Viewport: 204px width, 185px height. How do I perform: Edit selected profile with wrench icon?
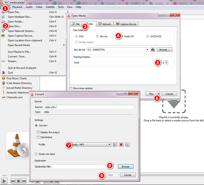coord(115,145)
